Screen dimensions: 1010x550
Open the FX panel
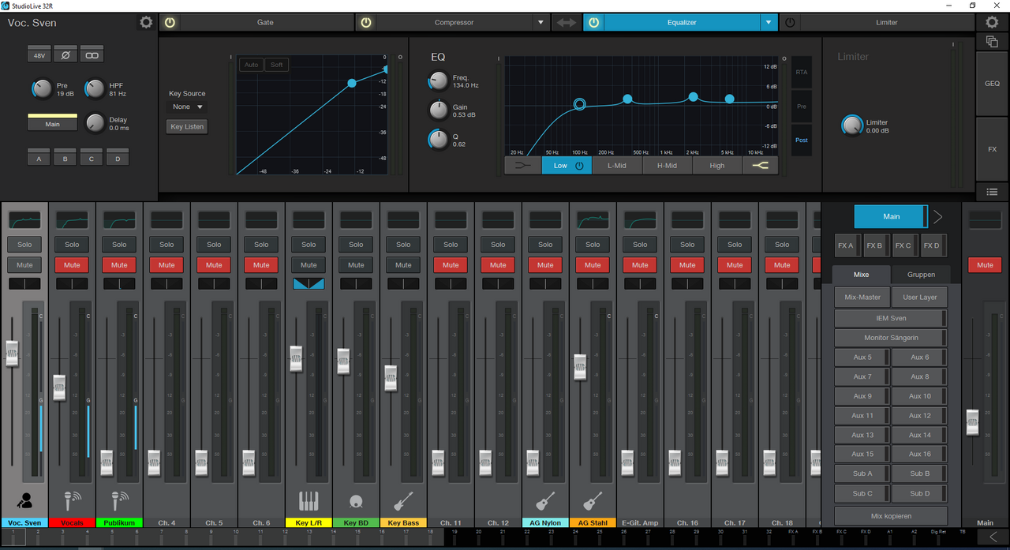[993, 148]
